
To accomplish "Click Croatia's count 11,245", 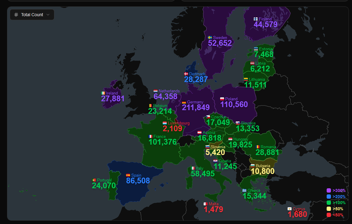I will click(x=225, y=166).
